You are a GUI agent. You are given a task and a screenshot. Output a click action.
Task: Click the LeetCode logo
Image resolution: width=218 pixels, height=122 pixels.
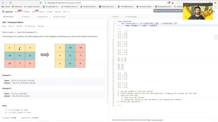point(7,12)
